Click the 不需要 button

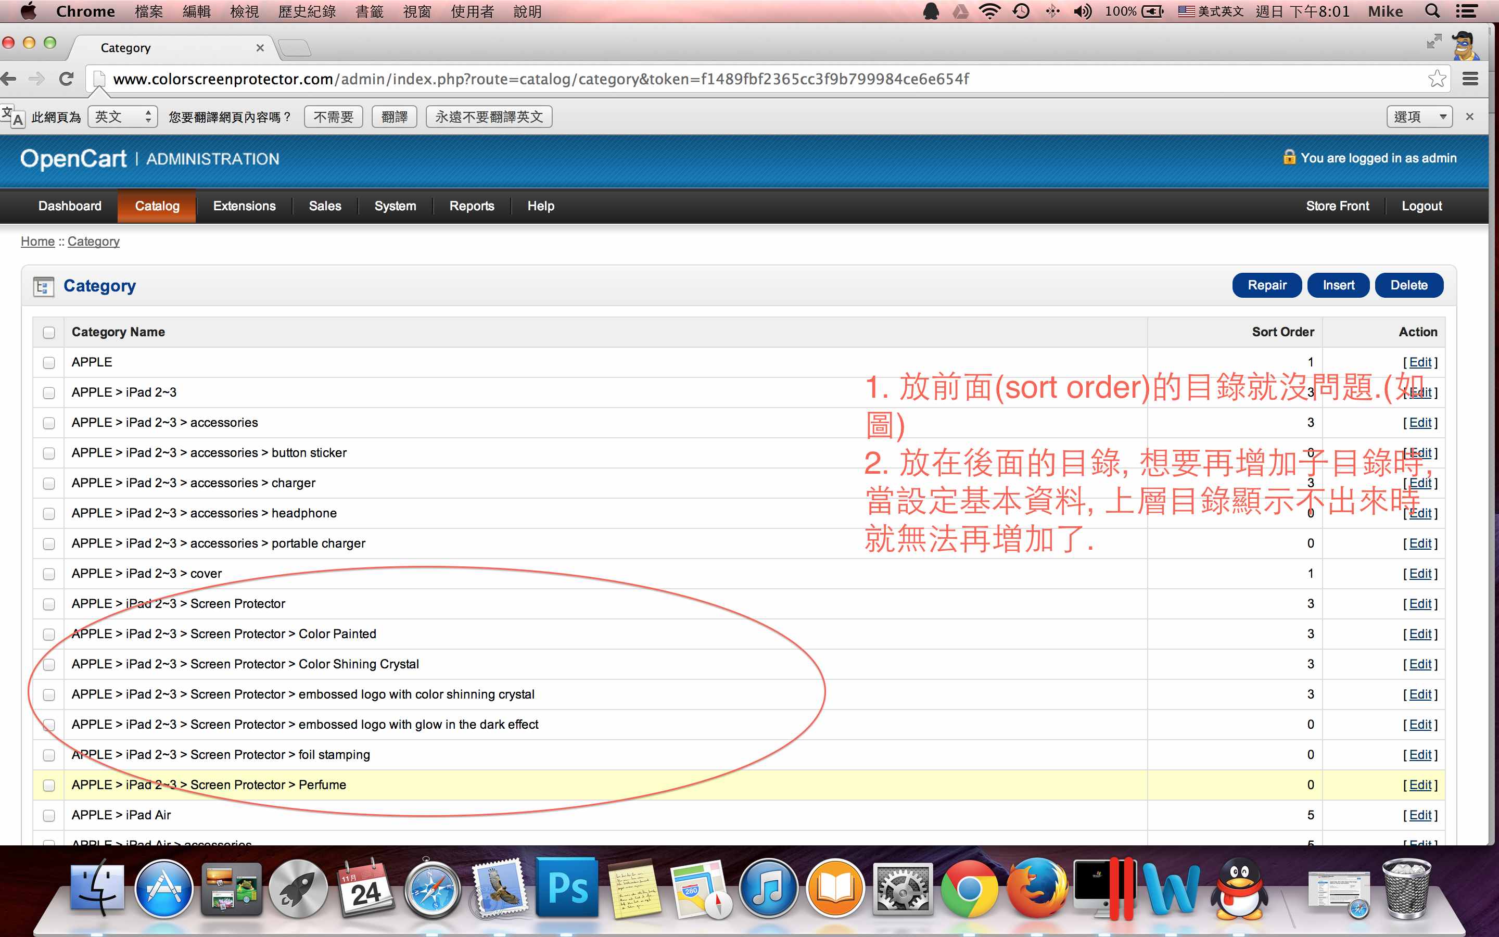click(333, 117)
